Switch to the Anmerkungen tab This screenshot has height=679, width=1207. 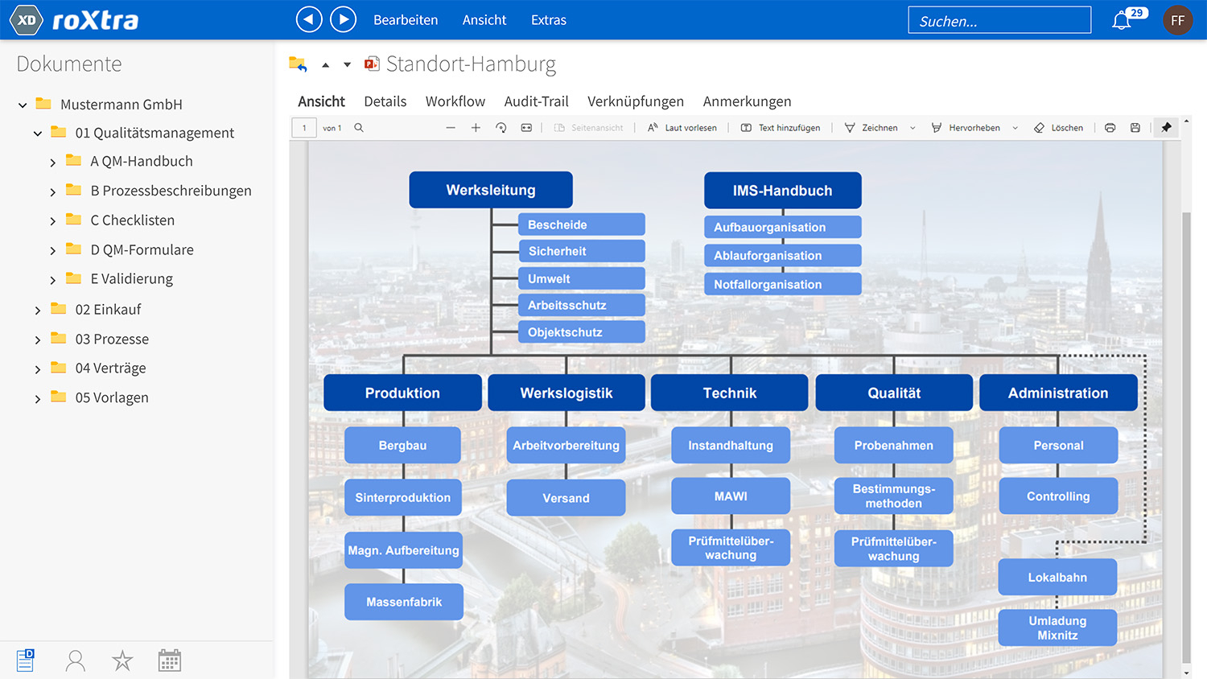click(x=748, y=101)
